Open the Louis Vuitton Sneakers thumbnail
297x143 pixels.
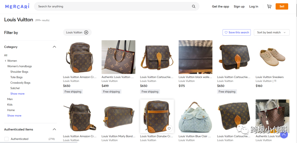pyautogui.click(x=272, y=57)
